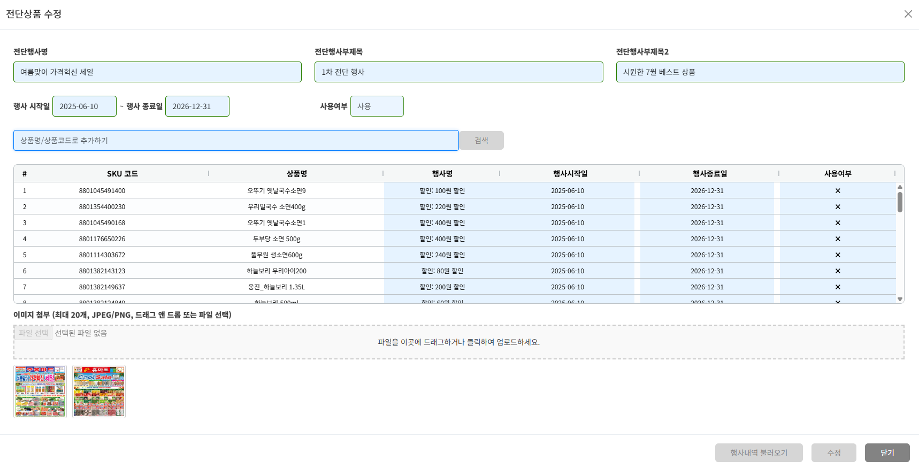Toggle the 사용여부 mark in row 6
This screenshot has height=468, width=919.
pyautogui.click(x=837, y=271)
